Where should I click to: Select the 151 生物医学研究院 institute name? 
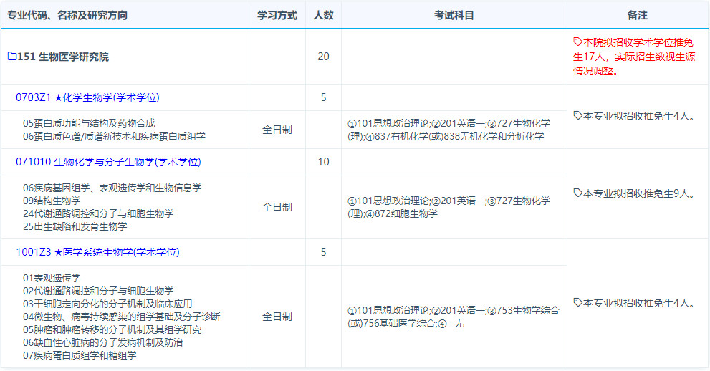pyautogui.click(x=63, y=57)
